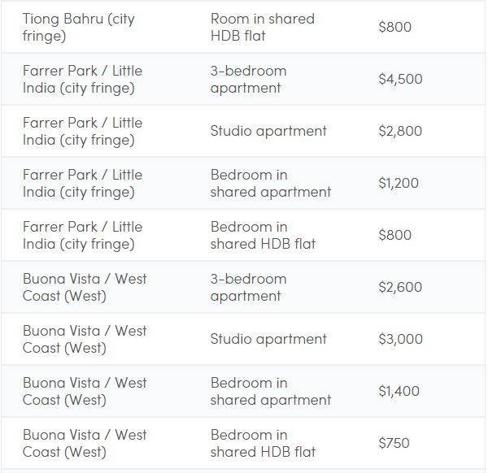The height and width of the screenshot is (473, 488).
Task: Click the $3,000 price cell
Action: click(x=400, y=339)
